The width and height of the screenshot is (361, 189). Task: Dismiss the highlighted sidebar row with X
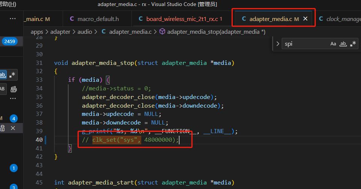click(x=13, y=128)
